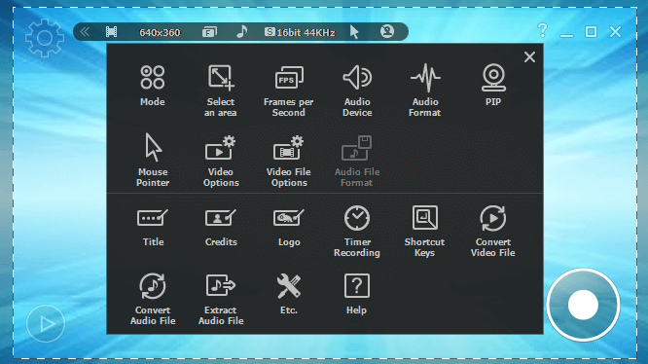Choose Select an area option
648x364 pixels.
(x=221, y=91)
